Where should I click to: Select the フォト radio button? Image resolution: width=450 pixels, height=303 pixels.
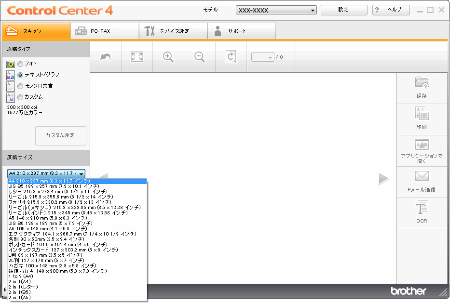20,64
